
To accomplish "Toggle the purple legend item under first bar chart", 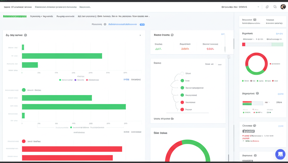I will pos(75,80).
